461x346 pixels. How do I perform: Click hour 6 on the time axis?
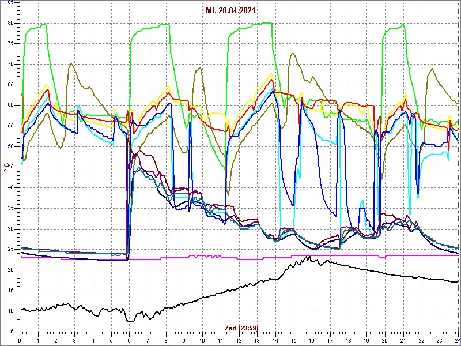pos(129,340)
